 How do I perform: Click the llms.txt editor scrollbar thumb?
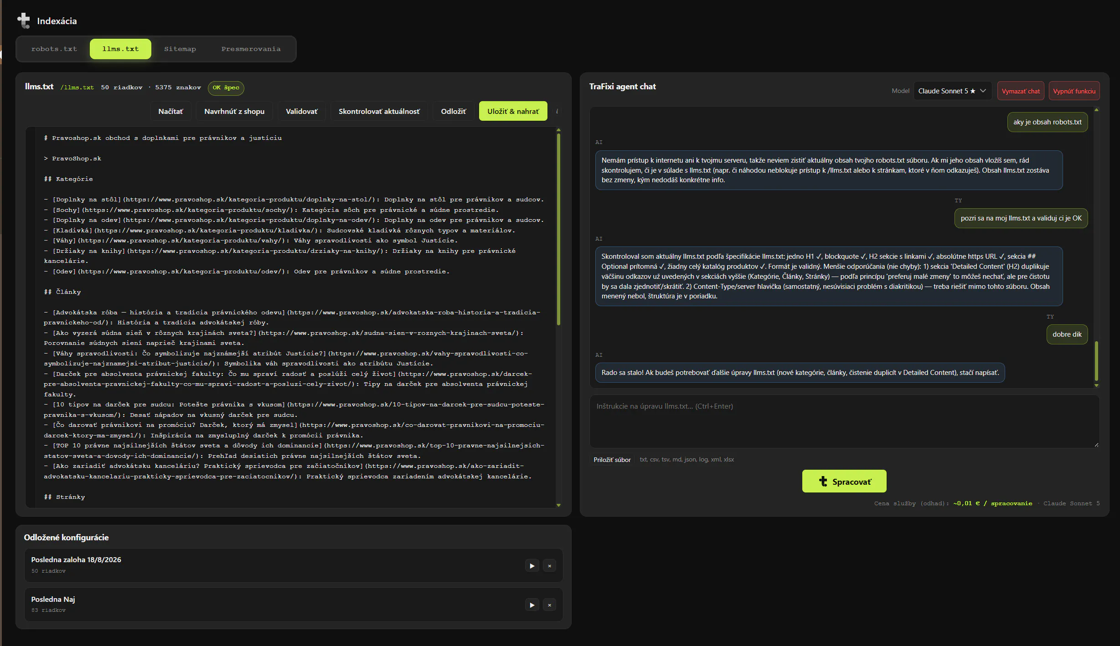558,229
